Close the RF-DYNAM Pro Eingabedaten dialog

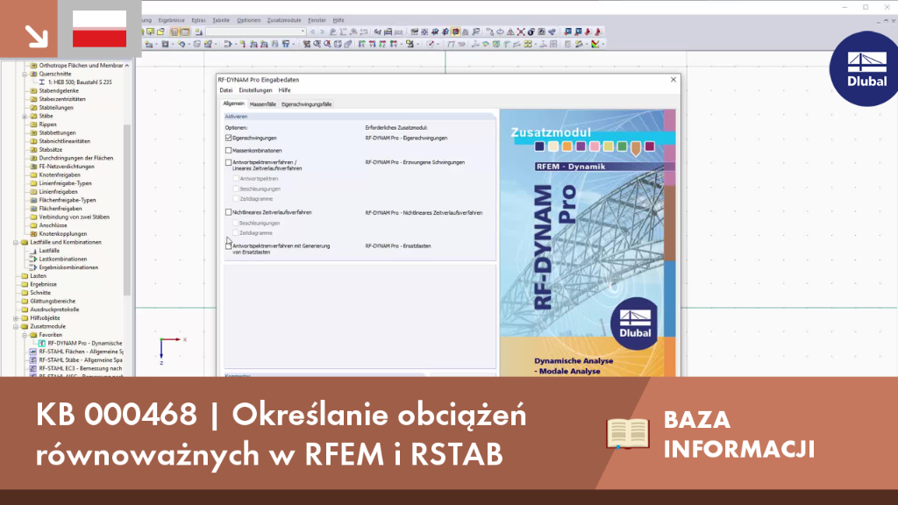click(673, 80)
